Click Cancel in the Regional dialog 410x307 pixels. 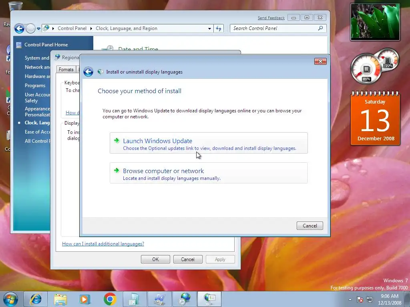(x=188, y=259)
